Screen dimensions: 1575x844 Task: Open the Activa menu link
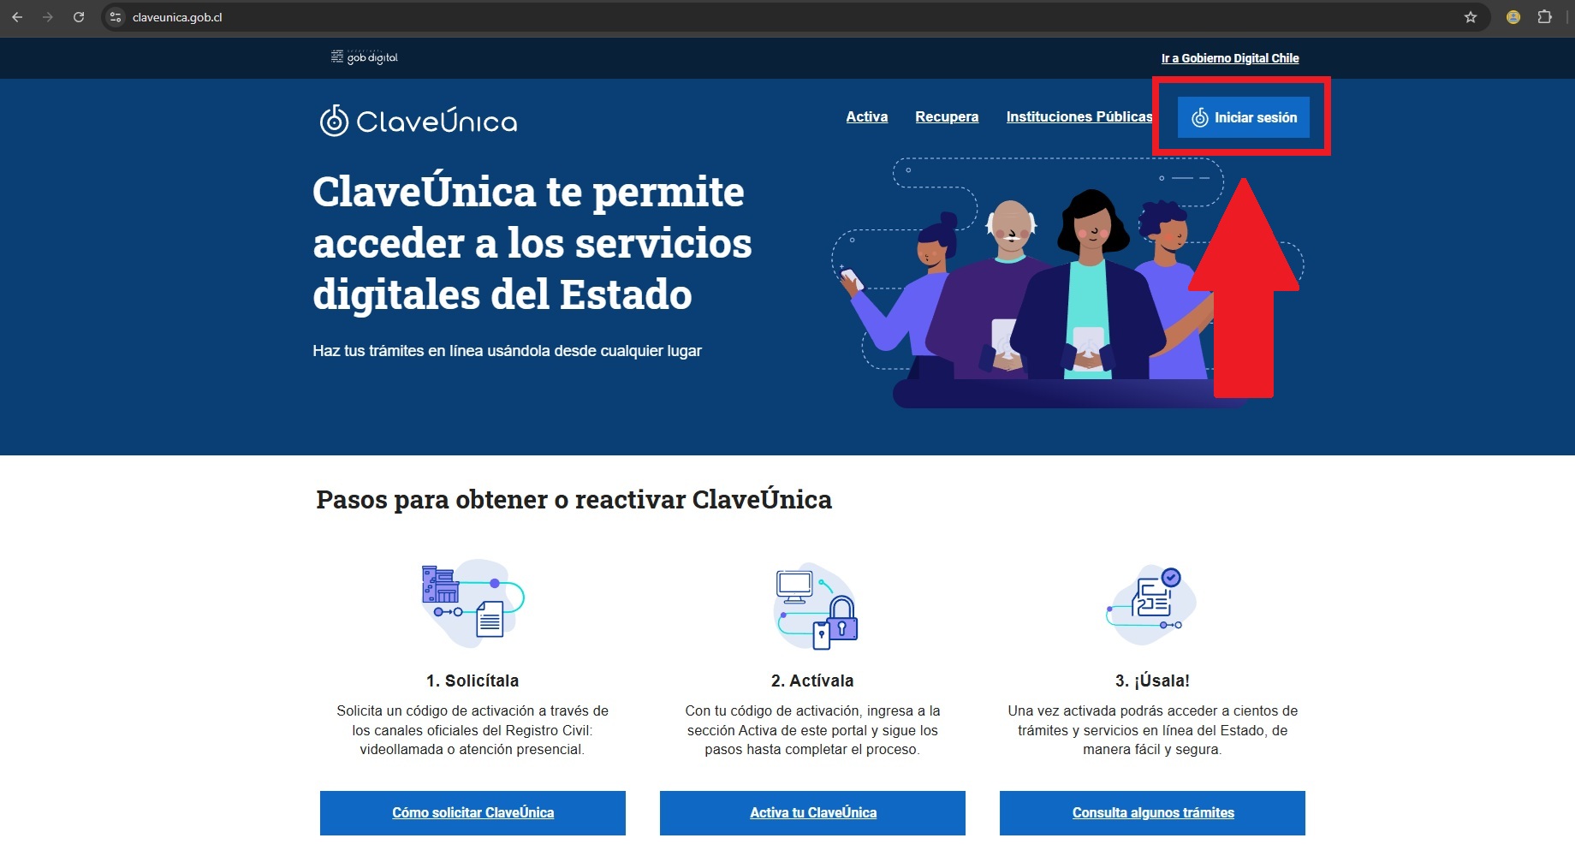867,116
